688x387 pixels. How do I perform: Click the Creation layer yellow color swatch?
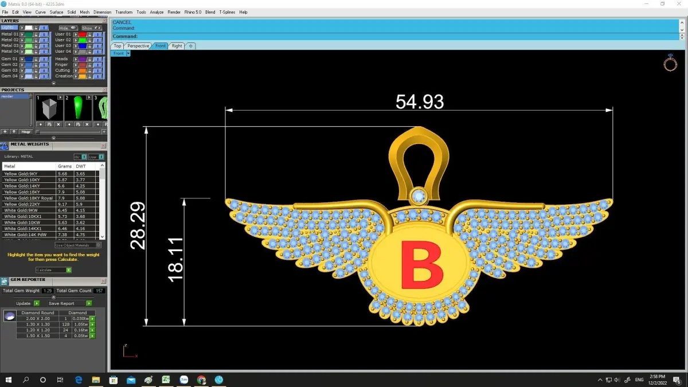click(83, 76)
